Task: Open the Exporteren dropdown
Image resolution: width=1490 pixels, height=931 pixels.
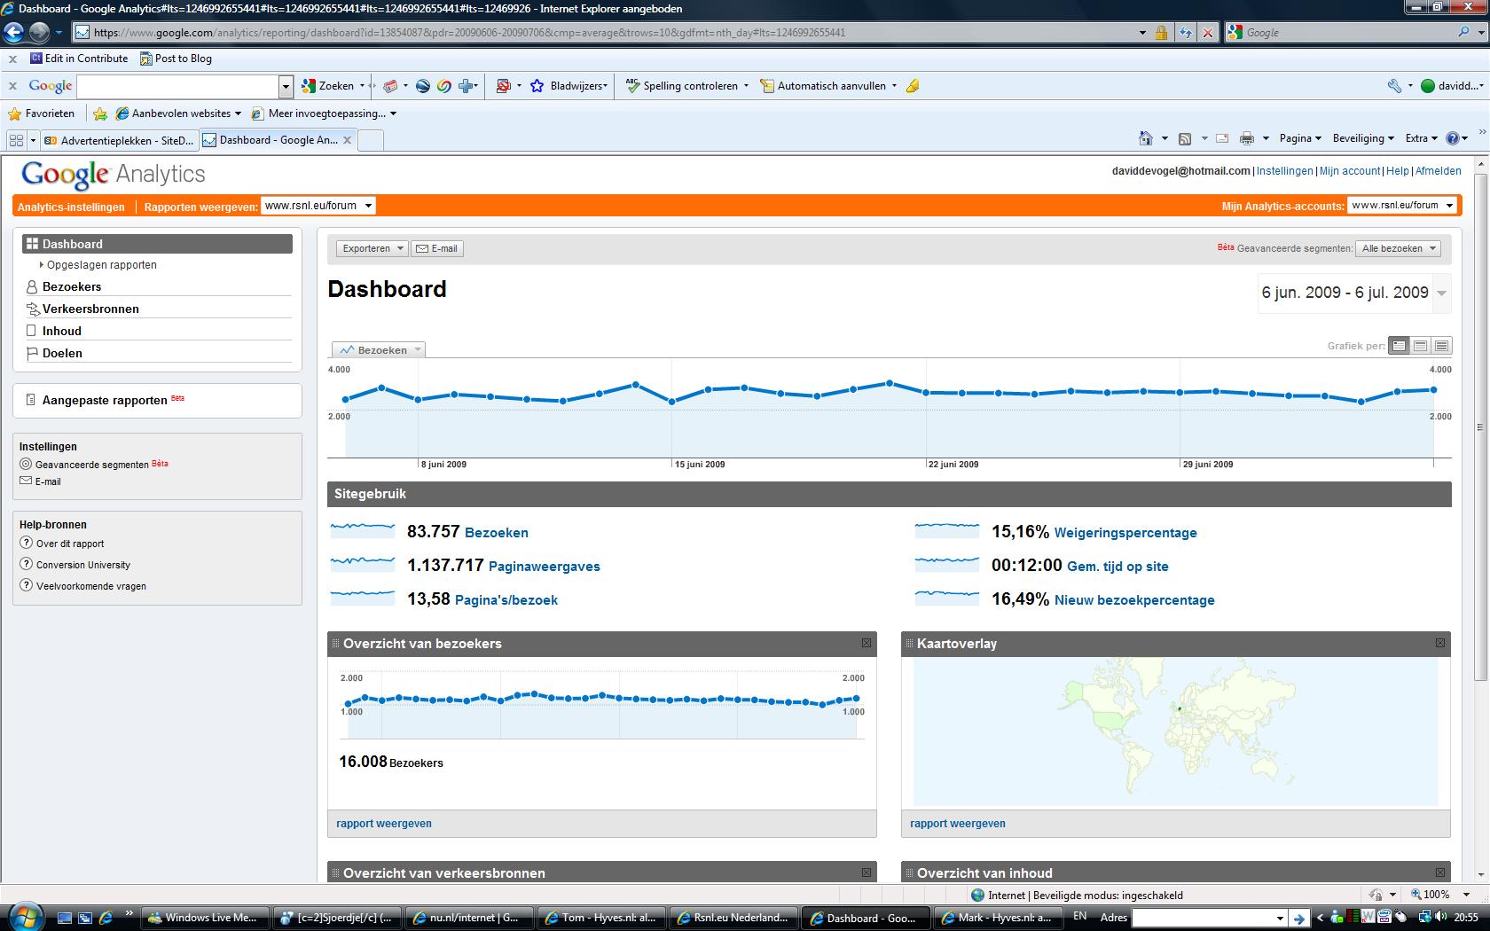Action: point(372,248)
